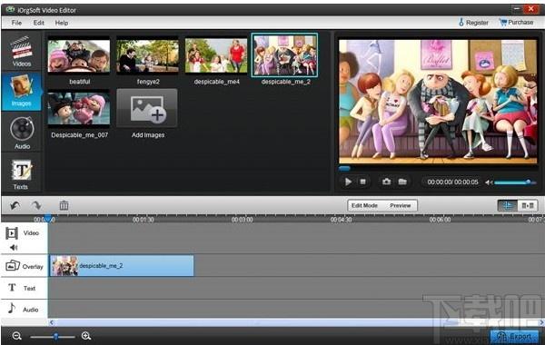The image size is (545, 345).
Task: Select the beatiful image thumbnail
Action: click(79, 56)
